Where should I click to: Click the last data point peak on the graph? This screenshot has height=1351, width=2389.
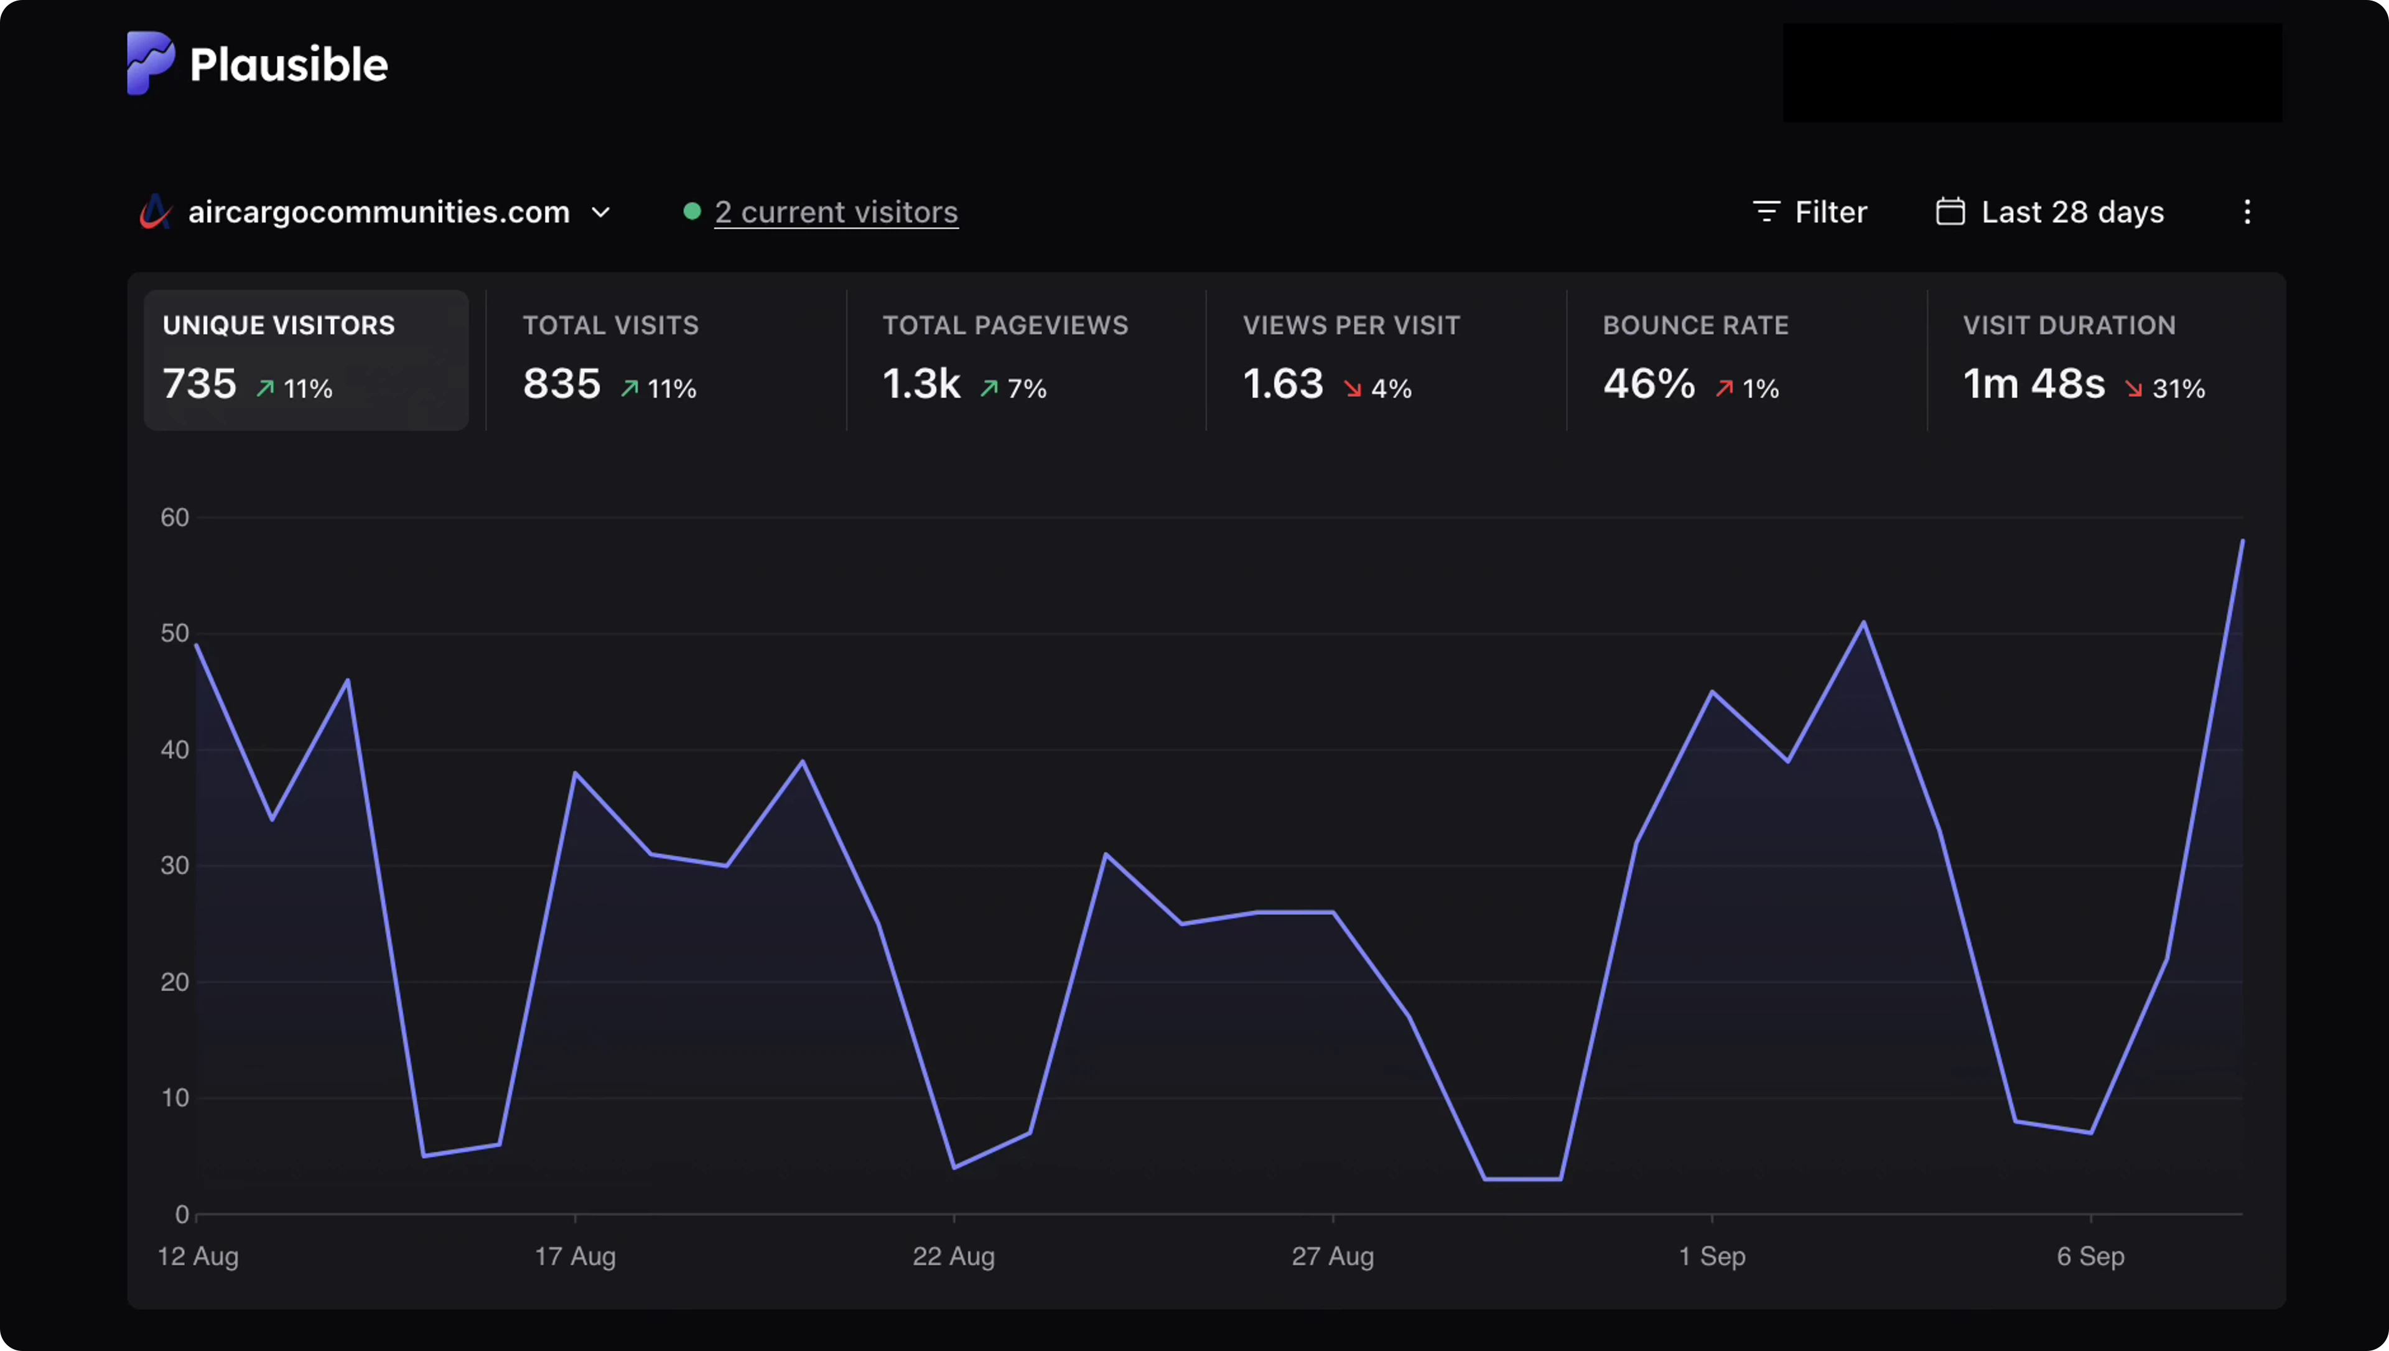(2242, 541)
